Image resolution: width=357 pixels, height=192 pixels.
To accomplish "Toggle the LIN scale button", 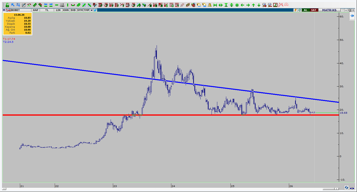I will click(x=58, y=10).
